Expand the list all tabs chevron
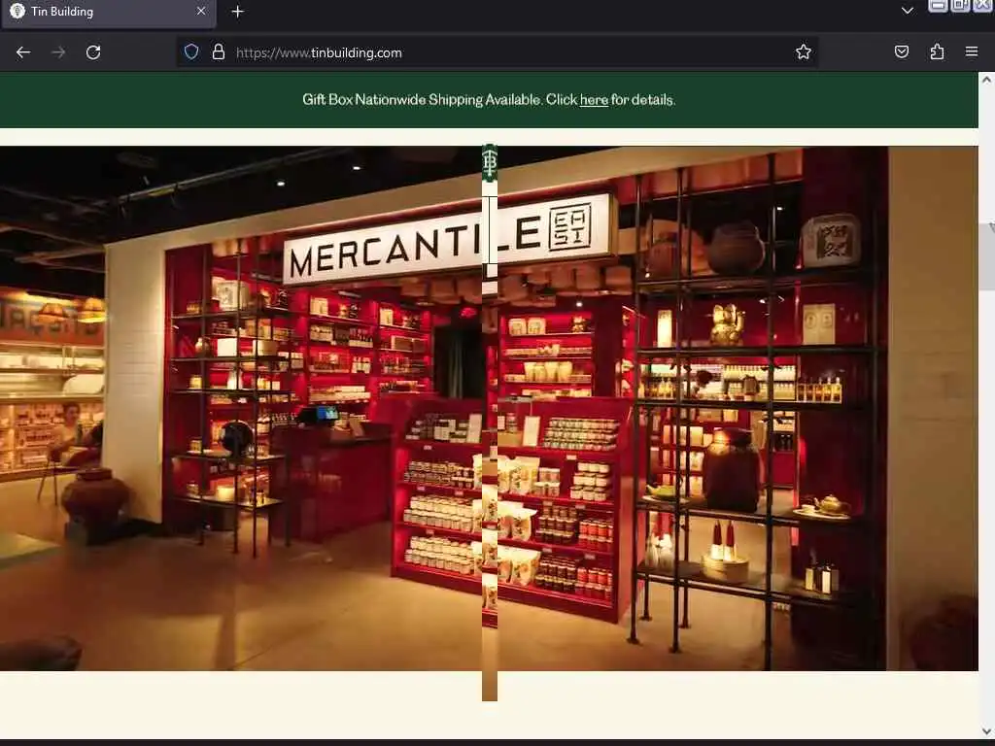 tap(908, 11)
